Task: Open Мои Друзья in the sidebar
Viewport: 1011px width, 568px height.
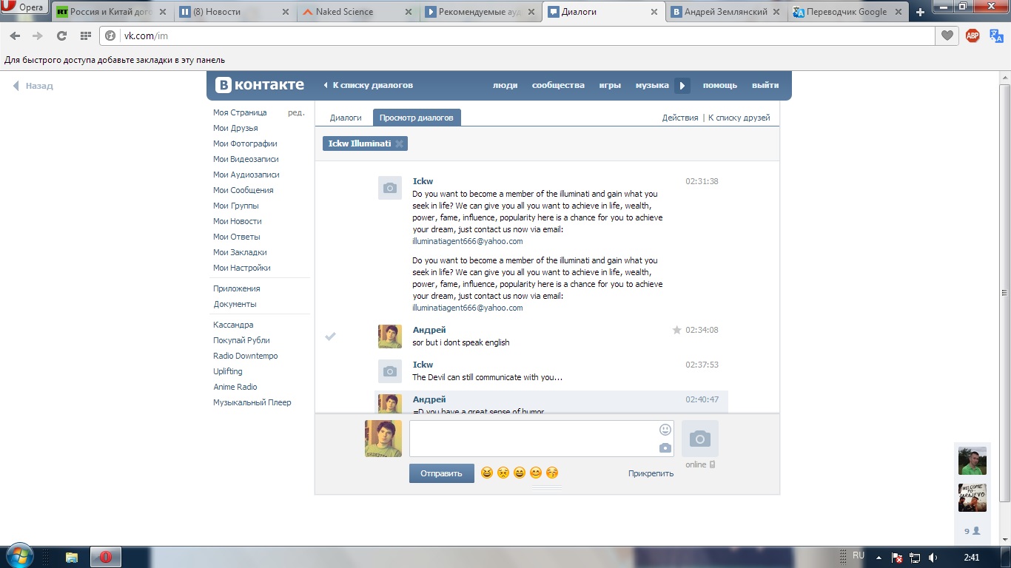Action: [236, 128]
